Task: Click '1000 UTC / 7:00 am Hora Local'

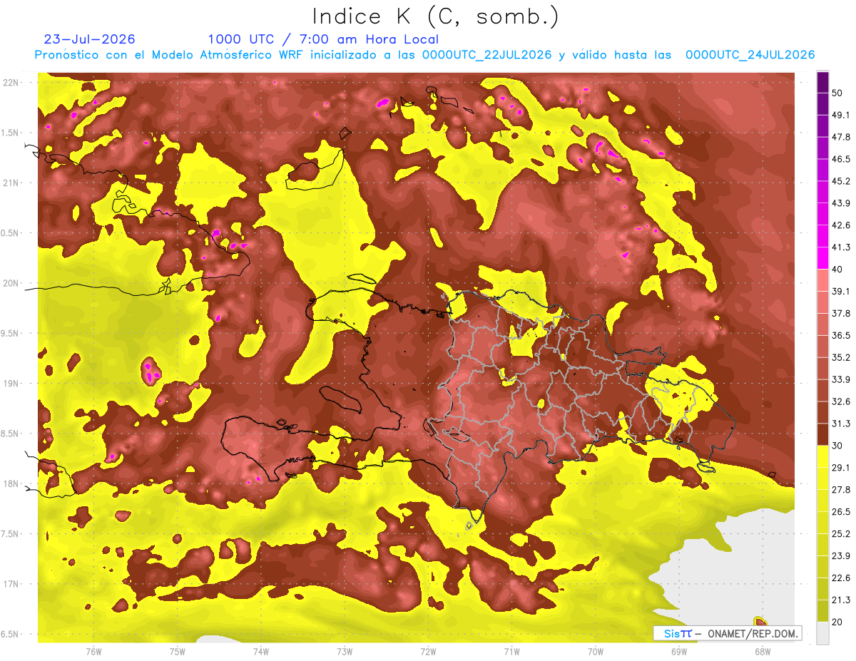Action: pyautogui.click(x=323, y=39)
